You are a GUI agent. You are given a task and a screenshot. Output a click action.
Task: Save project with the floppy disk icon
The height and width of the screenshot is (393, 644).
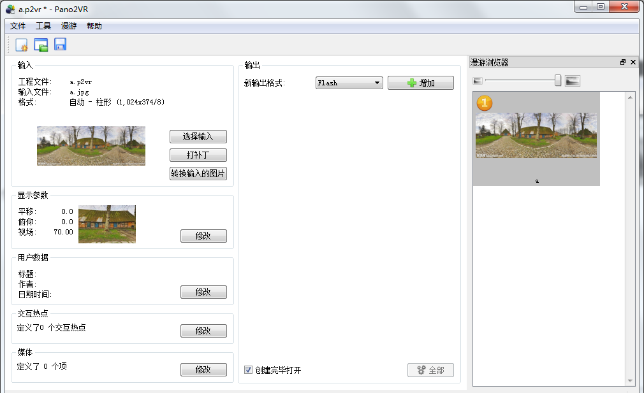tap(61, 45)
